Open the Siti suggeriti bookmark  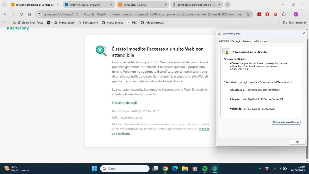click(x=88, y=23)
